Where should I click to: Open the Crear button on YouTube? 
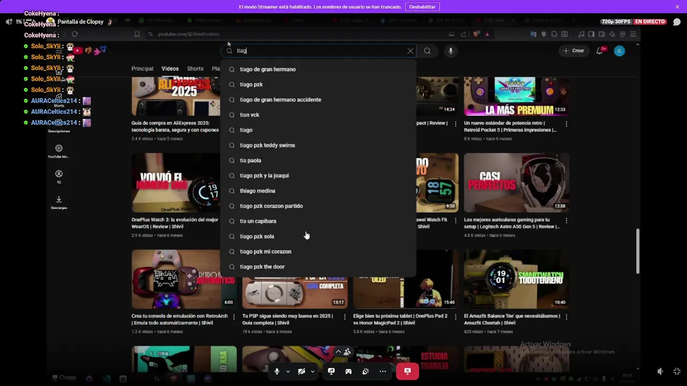point(573,51)
